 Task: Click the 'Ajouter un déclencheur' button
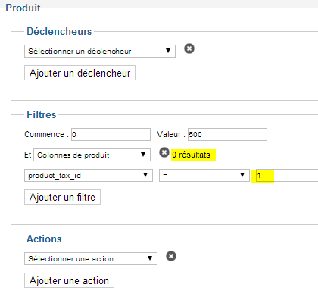tap(79, 73)
